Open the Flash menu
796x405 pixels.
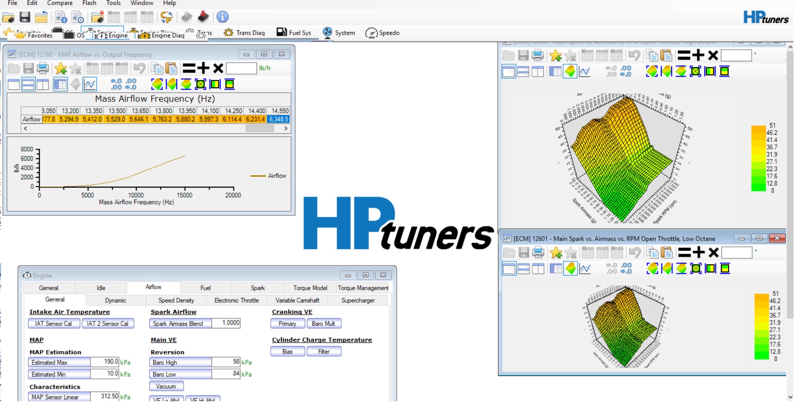pos(89,3)
